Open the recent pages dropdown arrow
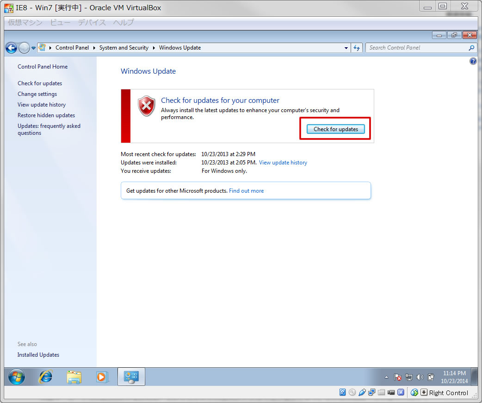The image size is (482, 403). click(33, 48)
